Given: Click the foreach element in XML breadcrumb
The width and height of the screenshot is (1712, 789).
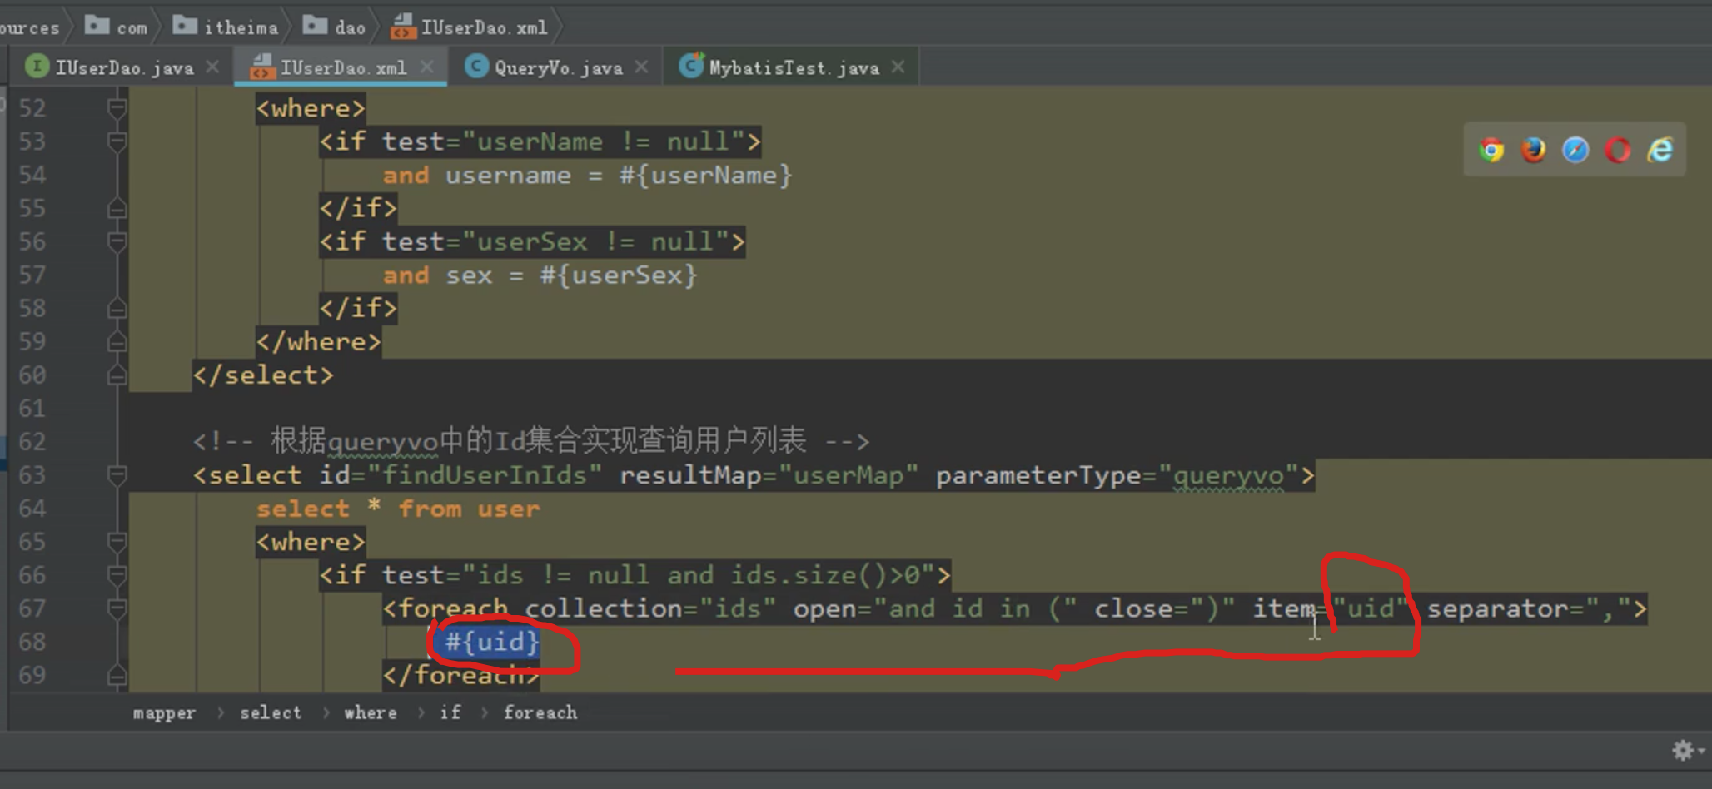Looking at the screenshot, I should pyautogui.click(x=540, y=712).
